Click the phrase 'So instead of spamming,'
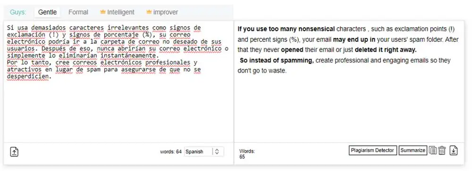The image size is (472, 171). pyautogui.click(x=277, y=61)
